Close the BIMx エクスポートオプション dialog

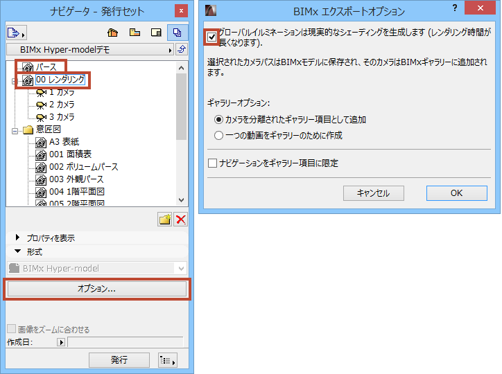tap(481, 8)
